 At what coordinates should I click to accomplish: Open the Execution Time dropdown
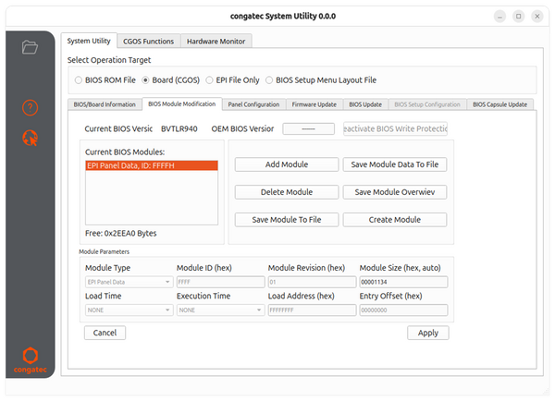point(218,310)
